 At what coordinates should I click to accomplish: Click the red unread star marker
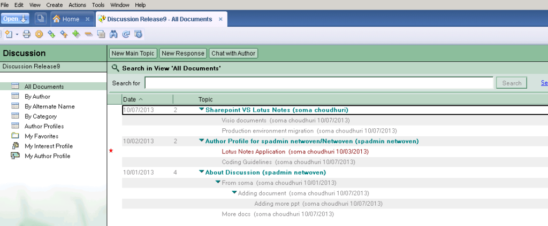tap(111, 151)
